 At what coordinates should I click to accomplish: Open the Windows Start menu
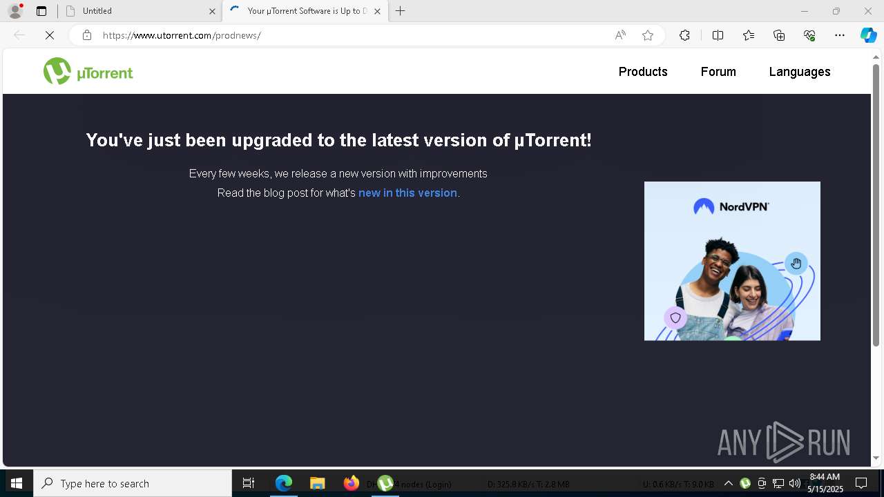[x=17, y=483]
